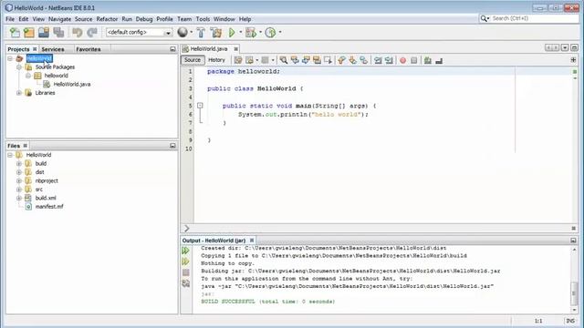Screen dimensions: 584x328
Task: Minimize the Output window
Action: click(573, 241)
